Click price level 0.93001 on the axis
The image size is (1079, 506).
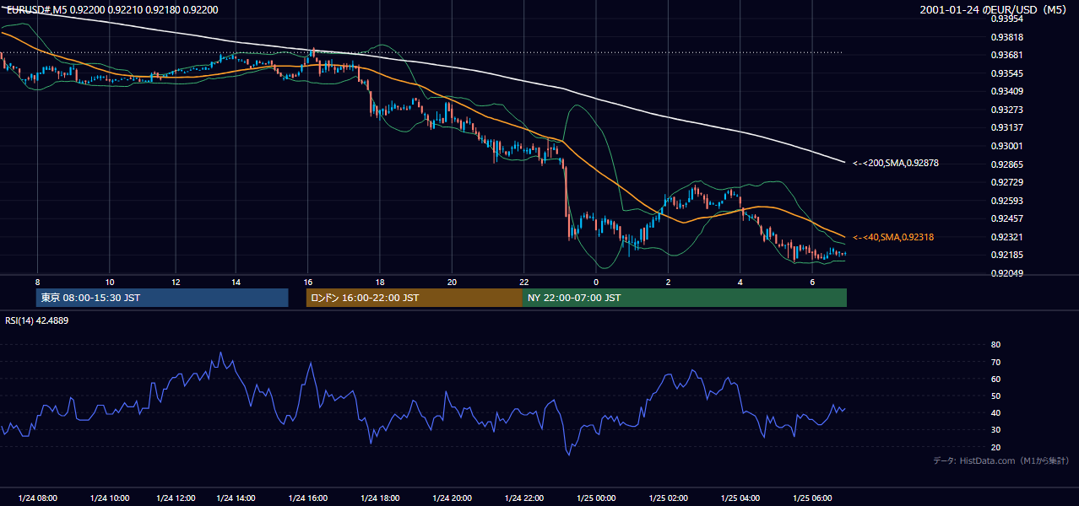tap(1006, 146)
